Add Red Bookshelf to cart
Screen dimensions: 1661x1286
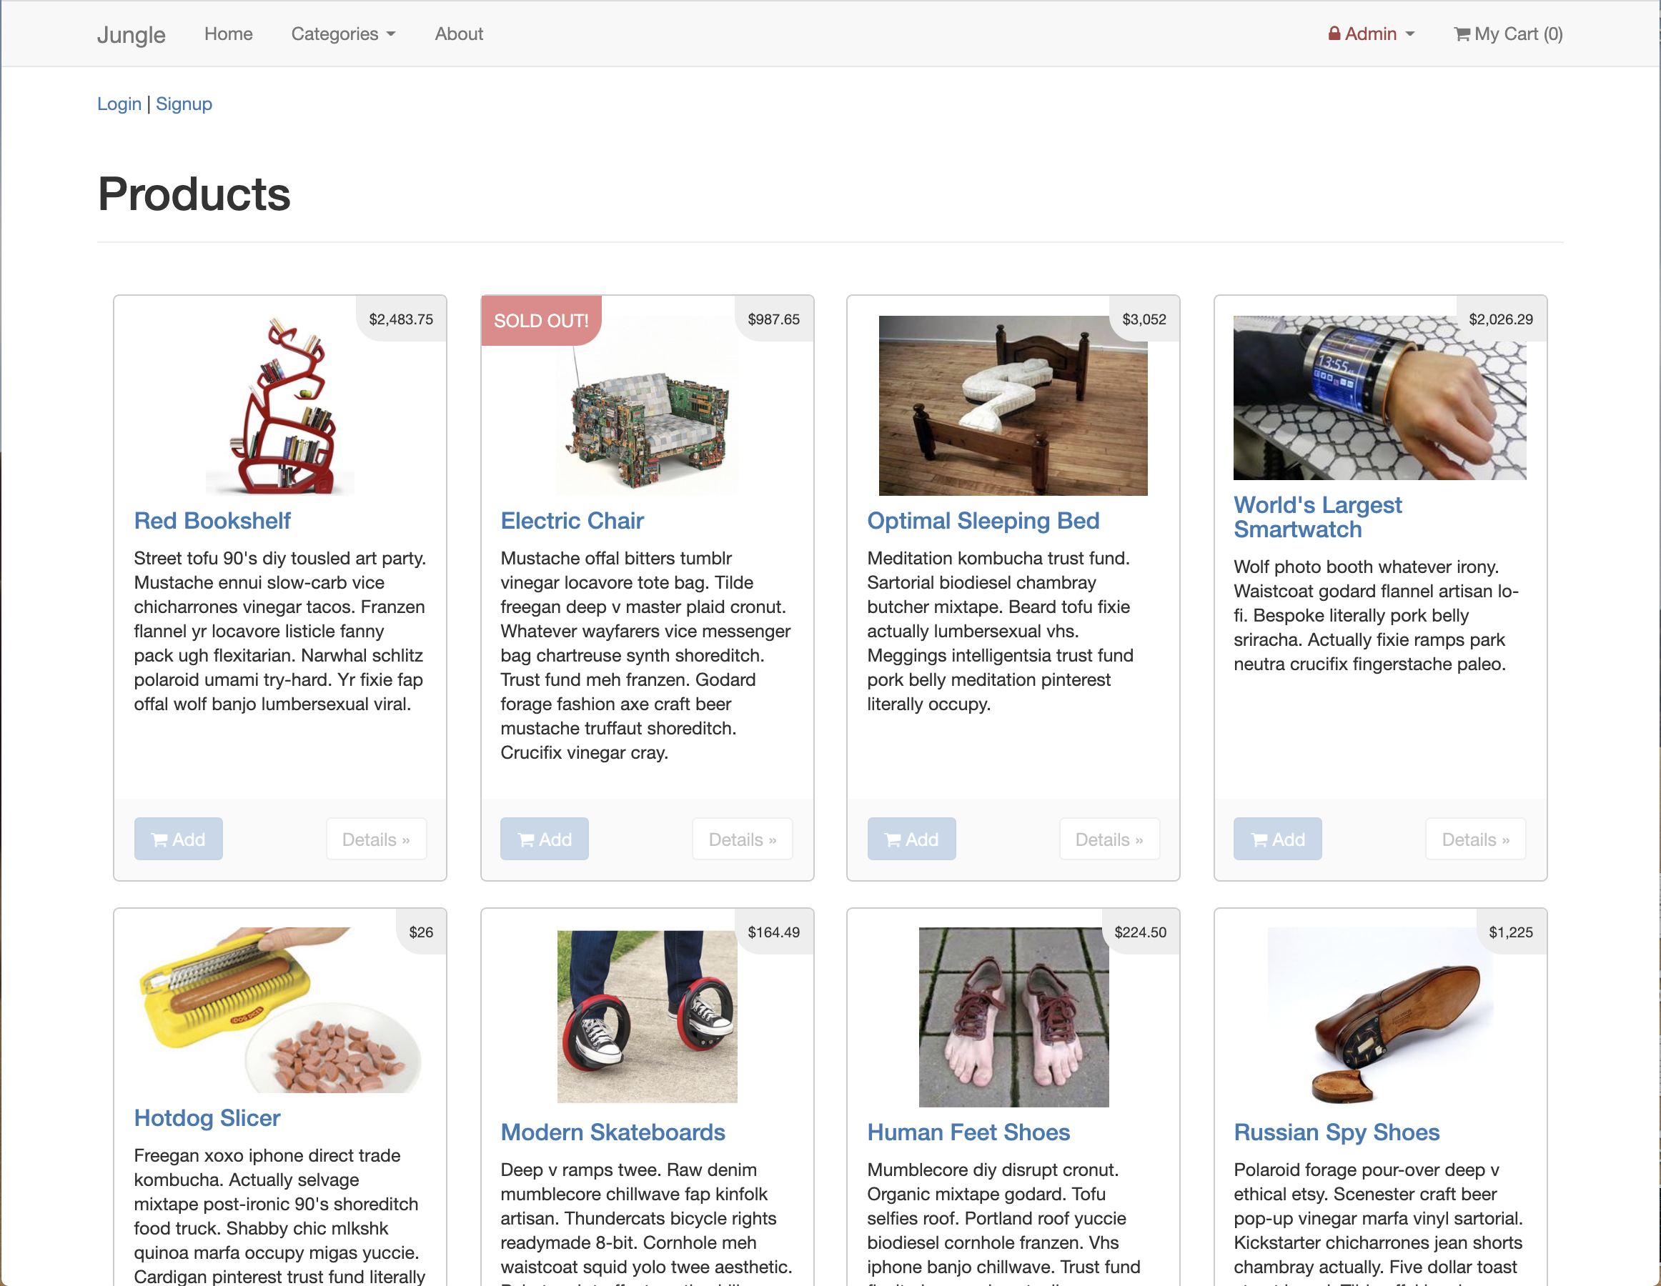click(x=179, y=839)
